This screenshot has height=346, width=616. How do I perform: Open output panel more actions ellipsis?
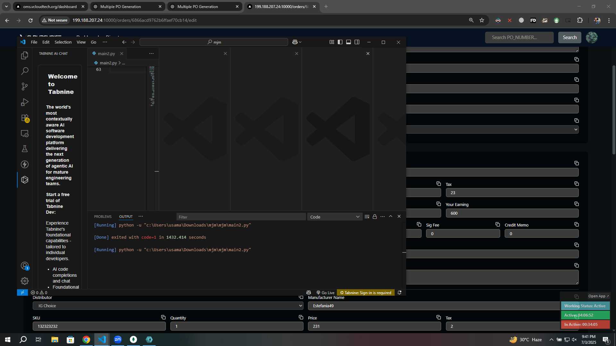(x=382, y=217)
